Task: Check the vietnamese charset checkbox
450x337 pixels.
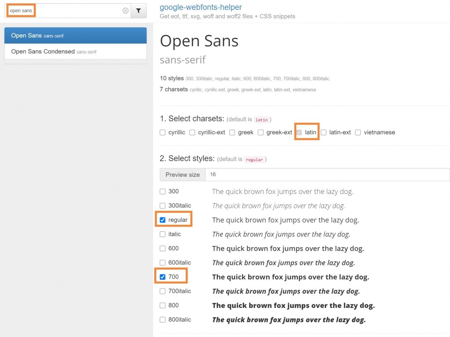Action: 358,132
